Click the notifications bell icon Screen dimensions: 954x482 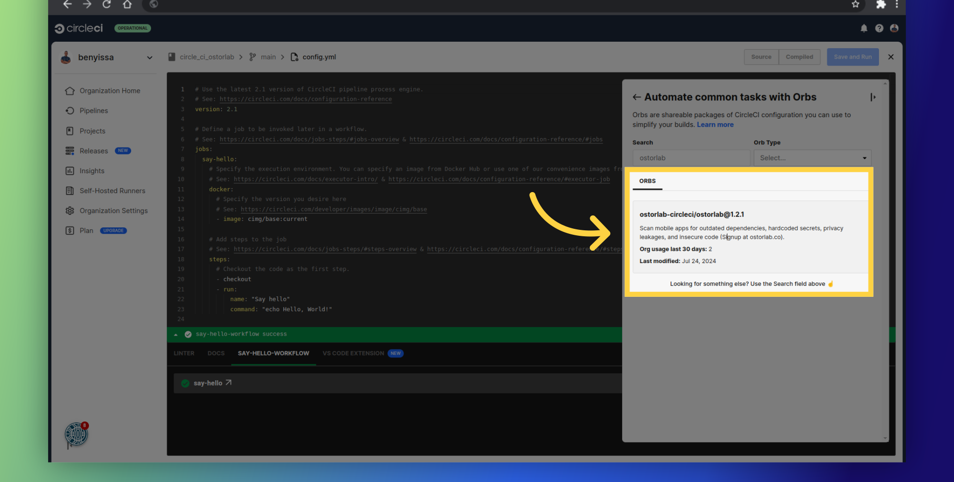point(864,28)
